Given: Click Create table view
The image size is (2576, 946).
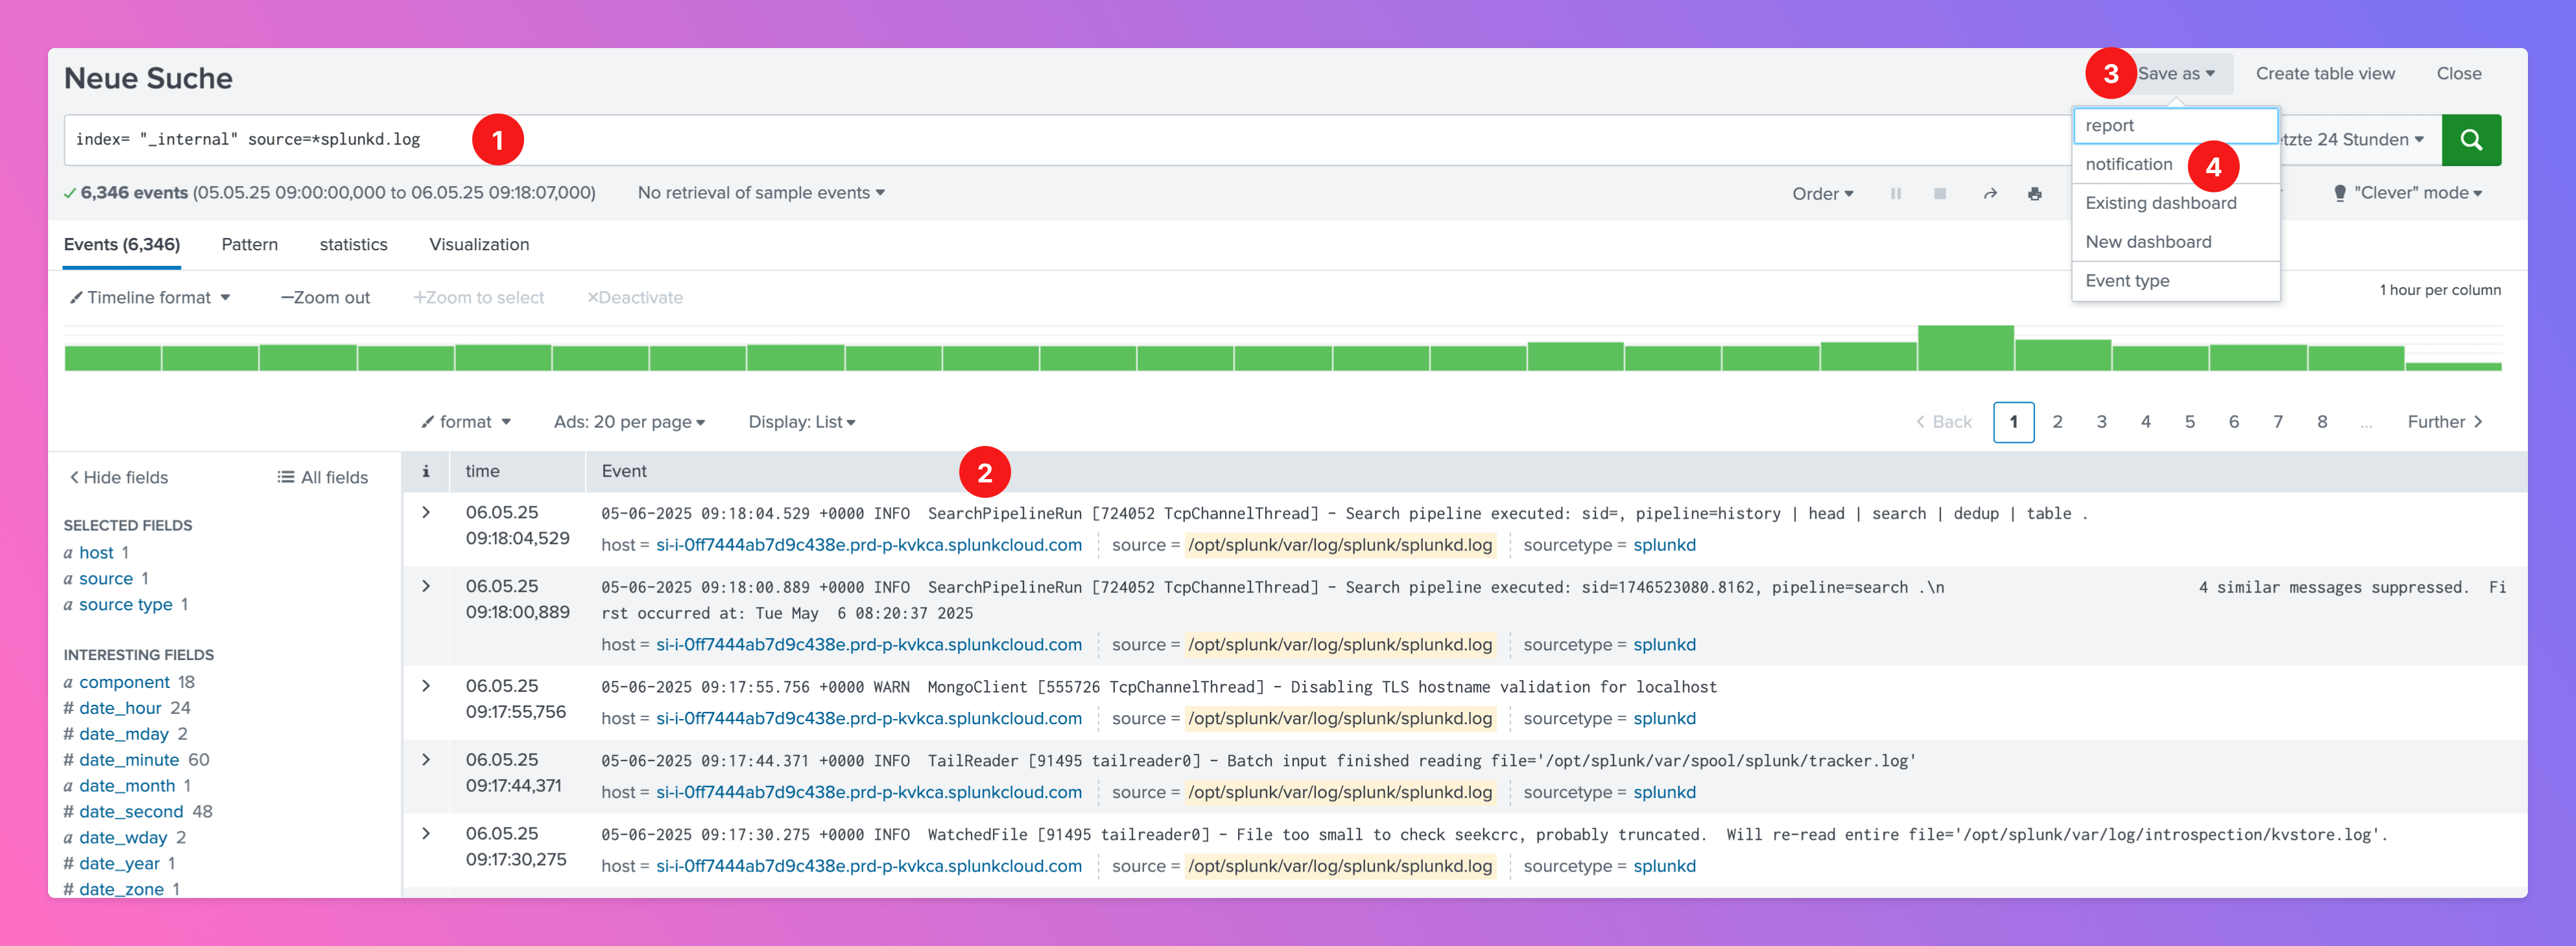Looking at the screenshot, I should (2324, 74).
